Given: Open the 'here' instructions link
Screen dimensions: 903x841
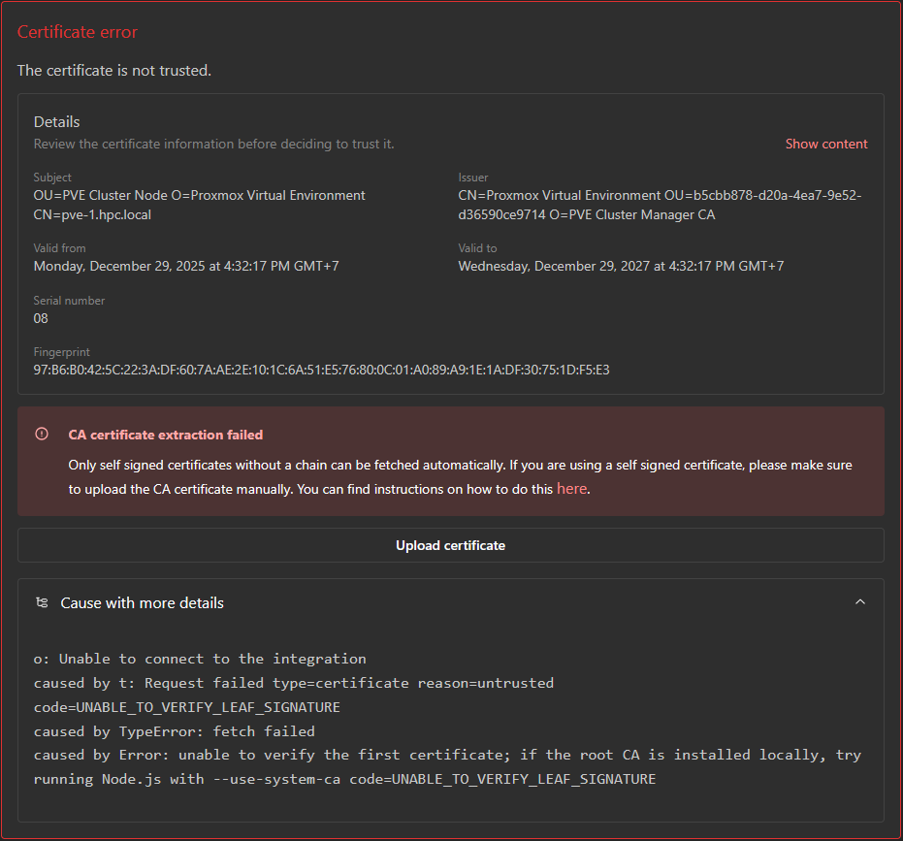Looking at the screenshot, I should [571, 489].
